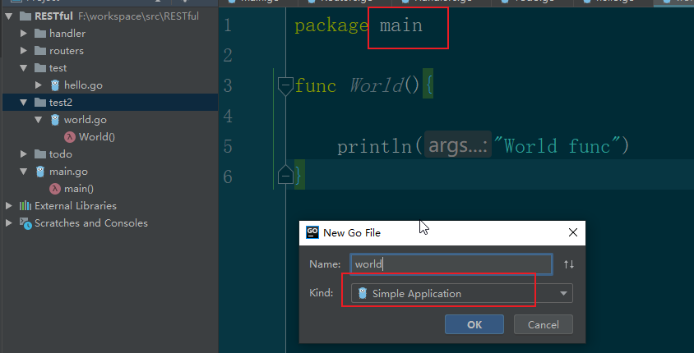Click fold end marker at line 6
694x353 pixels.
point(285,175)
